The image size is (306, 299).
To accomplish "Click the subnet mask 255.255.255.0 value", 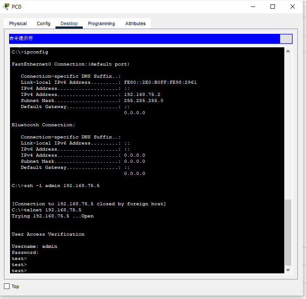I will tap(143, 100).
